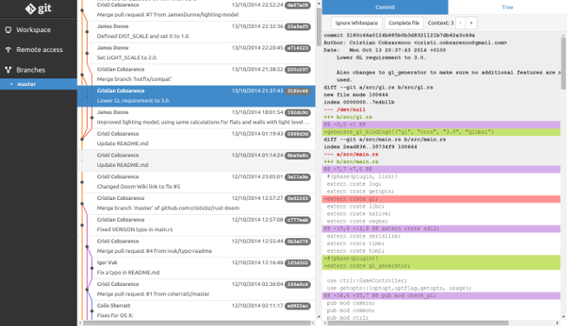Click the '@@ -34,6 +35,7 @@ pub mod check_gl' header
Screen dimensions: 567x326
[441, 296]
